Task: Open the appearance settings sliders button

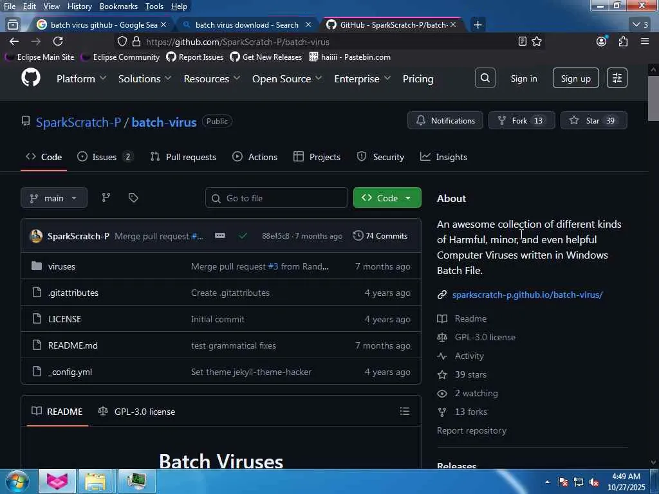Action: tap(617, 78)
